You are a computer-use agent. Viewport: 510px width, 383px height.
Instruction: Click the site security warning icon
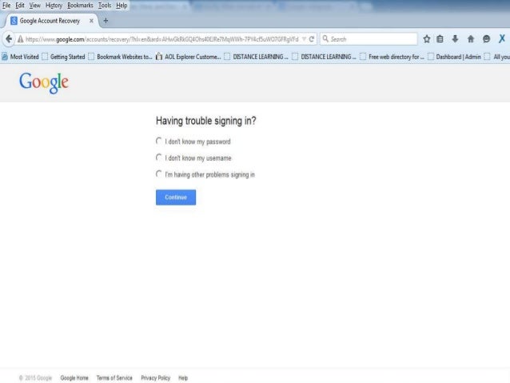point(21,39)
